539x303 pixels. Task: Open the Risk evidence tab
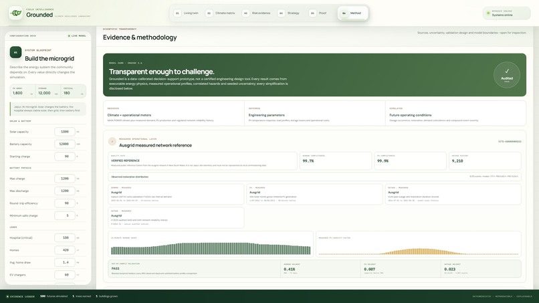click(257, 13)
